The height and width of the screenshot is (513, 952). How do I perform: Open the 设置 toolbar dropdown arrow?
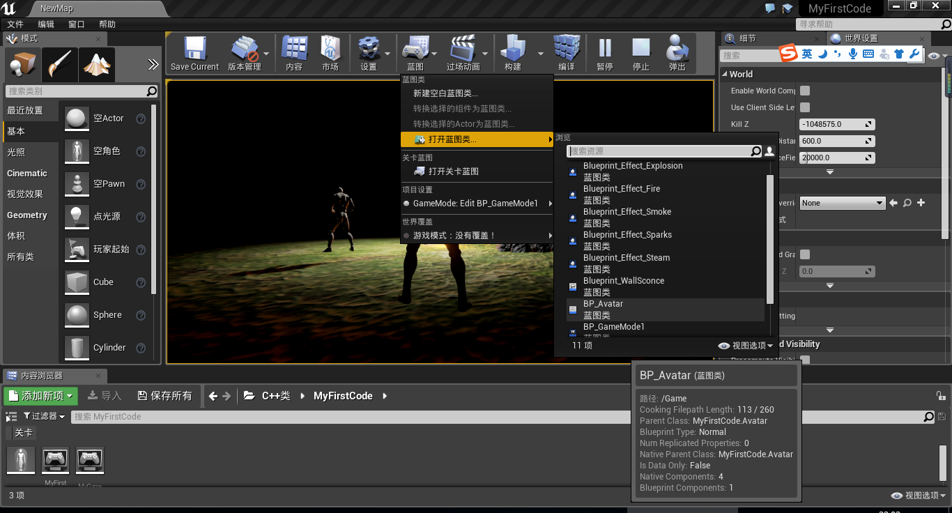tap(387, 53)
